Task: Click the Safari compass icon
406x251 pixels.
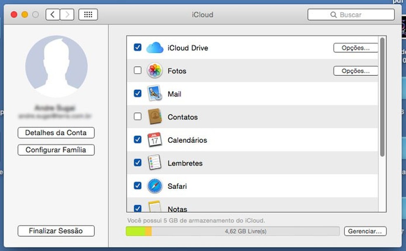Action: coord(155,186)
